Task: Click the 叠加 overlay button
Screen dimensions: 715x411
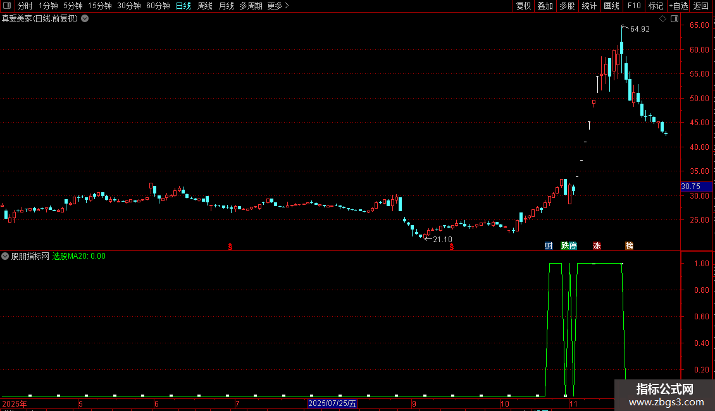Action: tap(545, 6)
